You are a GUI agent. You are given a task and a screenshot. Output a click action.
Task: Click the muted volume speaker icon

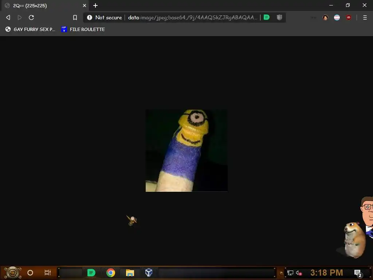click(x=299, y=273)
